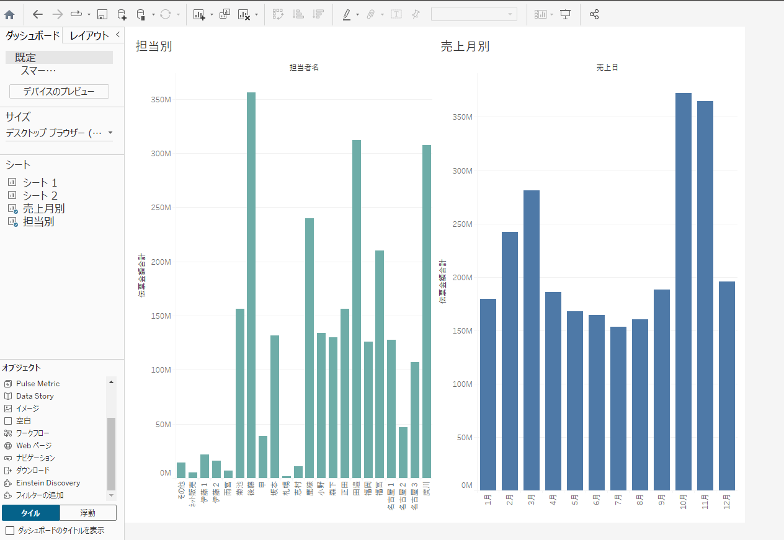Open the pause auto-updates dropdown arrow
The image size is (784, 540).
pos(153,14)
